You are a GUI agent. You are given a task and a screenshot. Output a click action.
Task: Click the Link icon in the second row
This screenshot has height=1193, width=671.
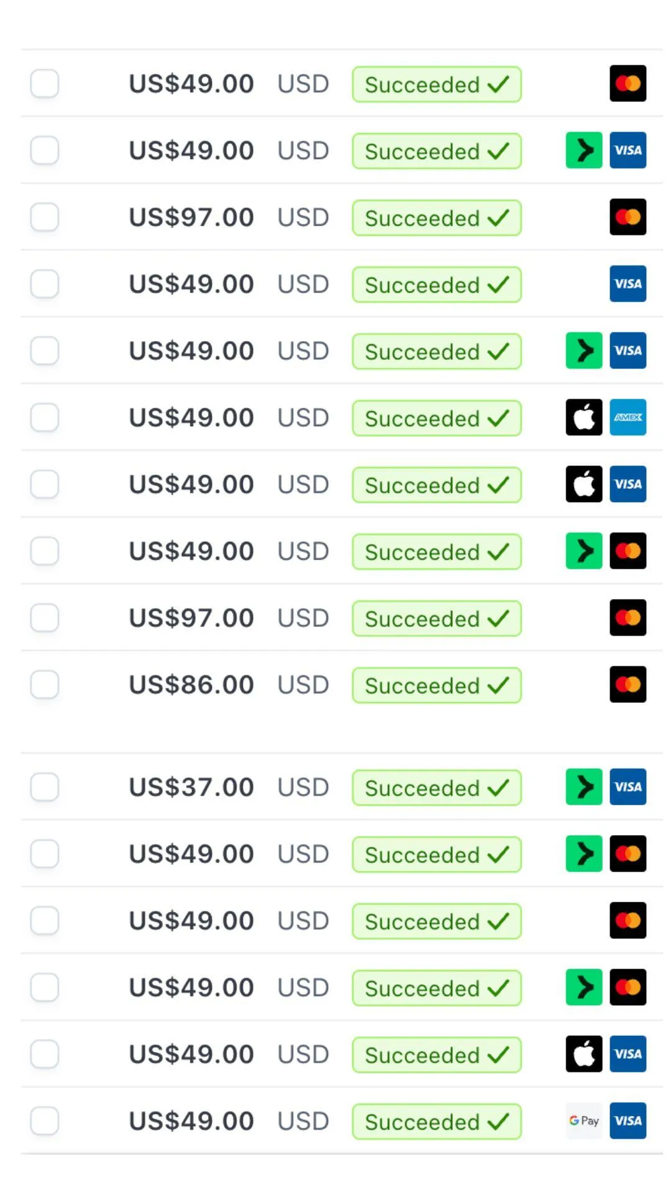(584, 150)
